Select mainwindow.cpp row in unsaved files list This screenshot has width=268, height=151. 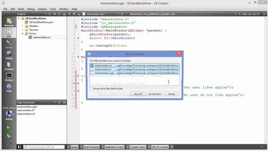134,73
